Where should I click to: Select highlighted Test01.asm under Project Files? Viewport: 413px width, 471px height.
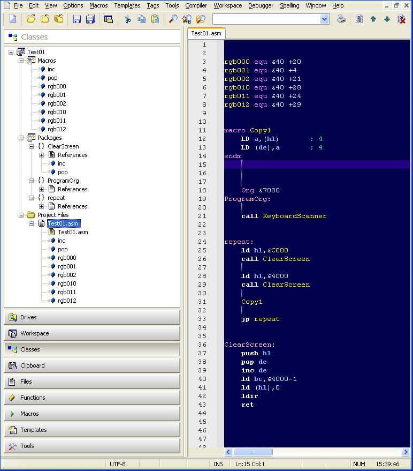63,223
